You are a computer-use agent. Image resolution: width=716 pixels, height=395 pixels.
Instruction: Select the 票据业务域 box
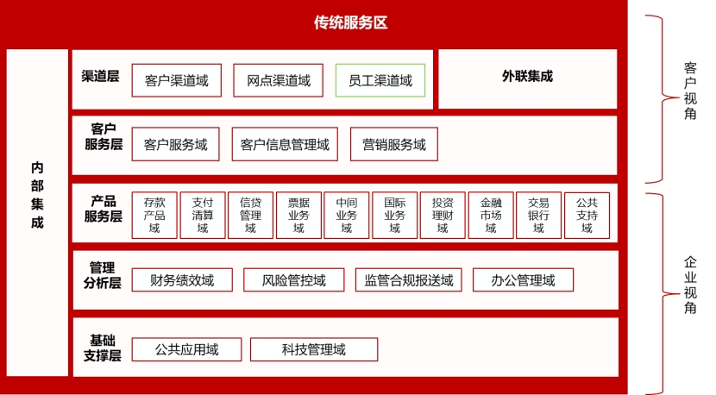click(x=298, y=215)
